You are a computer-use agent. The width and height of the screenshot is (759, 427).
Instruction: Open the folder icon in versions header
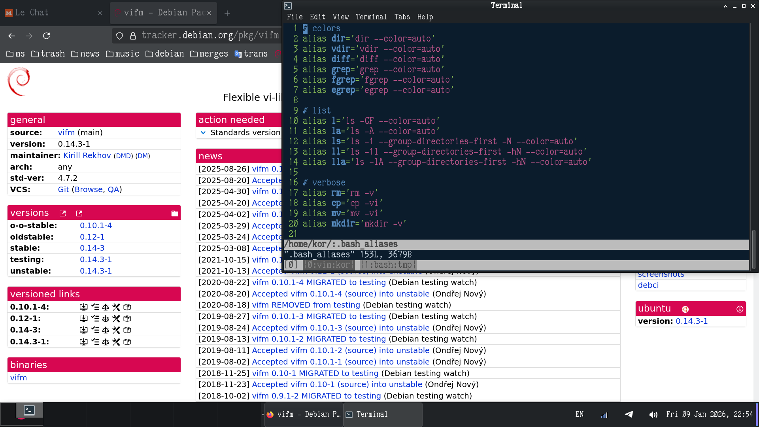tap(175, 213)
